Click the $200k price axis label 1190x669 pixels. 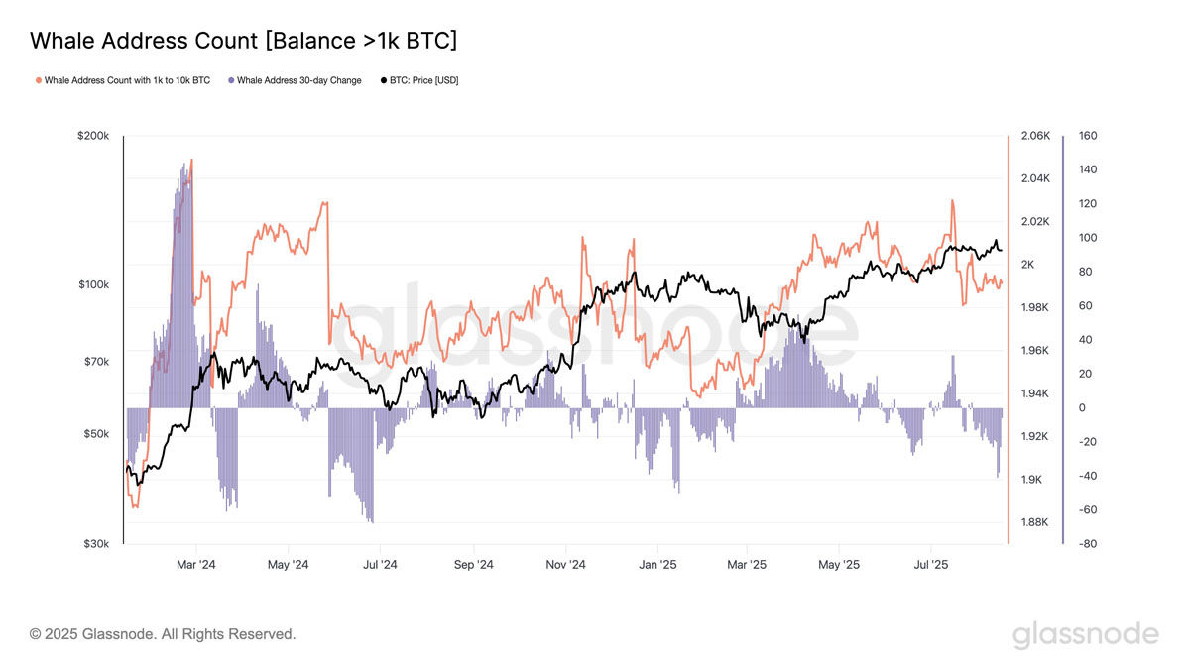point(93,136)
